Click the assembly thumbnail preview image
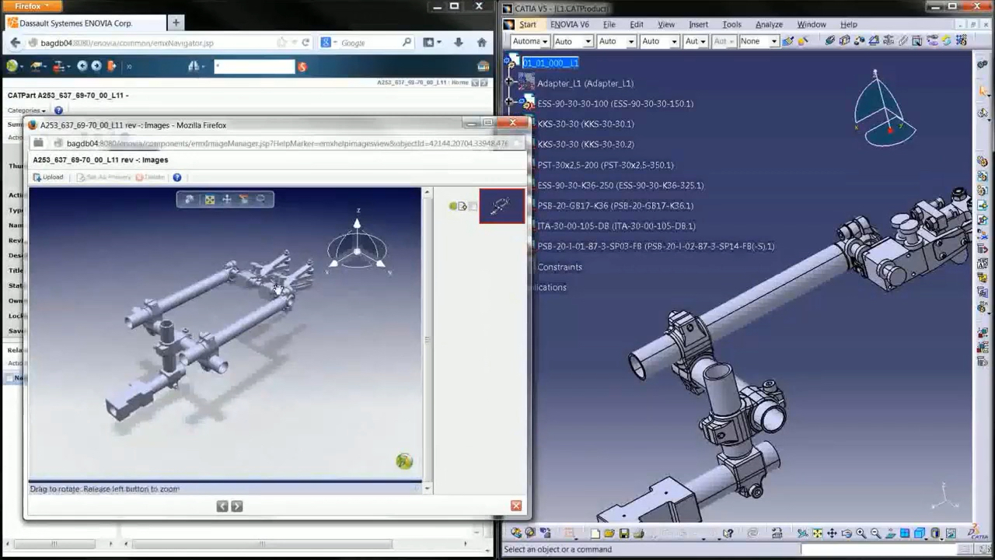The width and height of the screenshot is (995, 560). click(501, 205)
